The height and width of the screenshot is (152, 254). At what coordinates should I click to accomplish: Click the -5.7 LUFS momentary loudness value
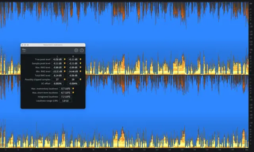click(x=65, y=89)
